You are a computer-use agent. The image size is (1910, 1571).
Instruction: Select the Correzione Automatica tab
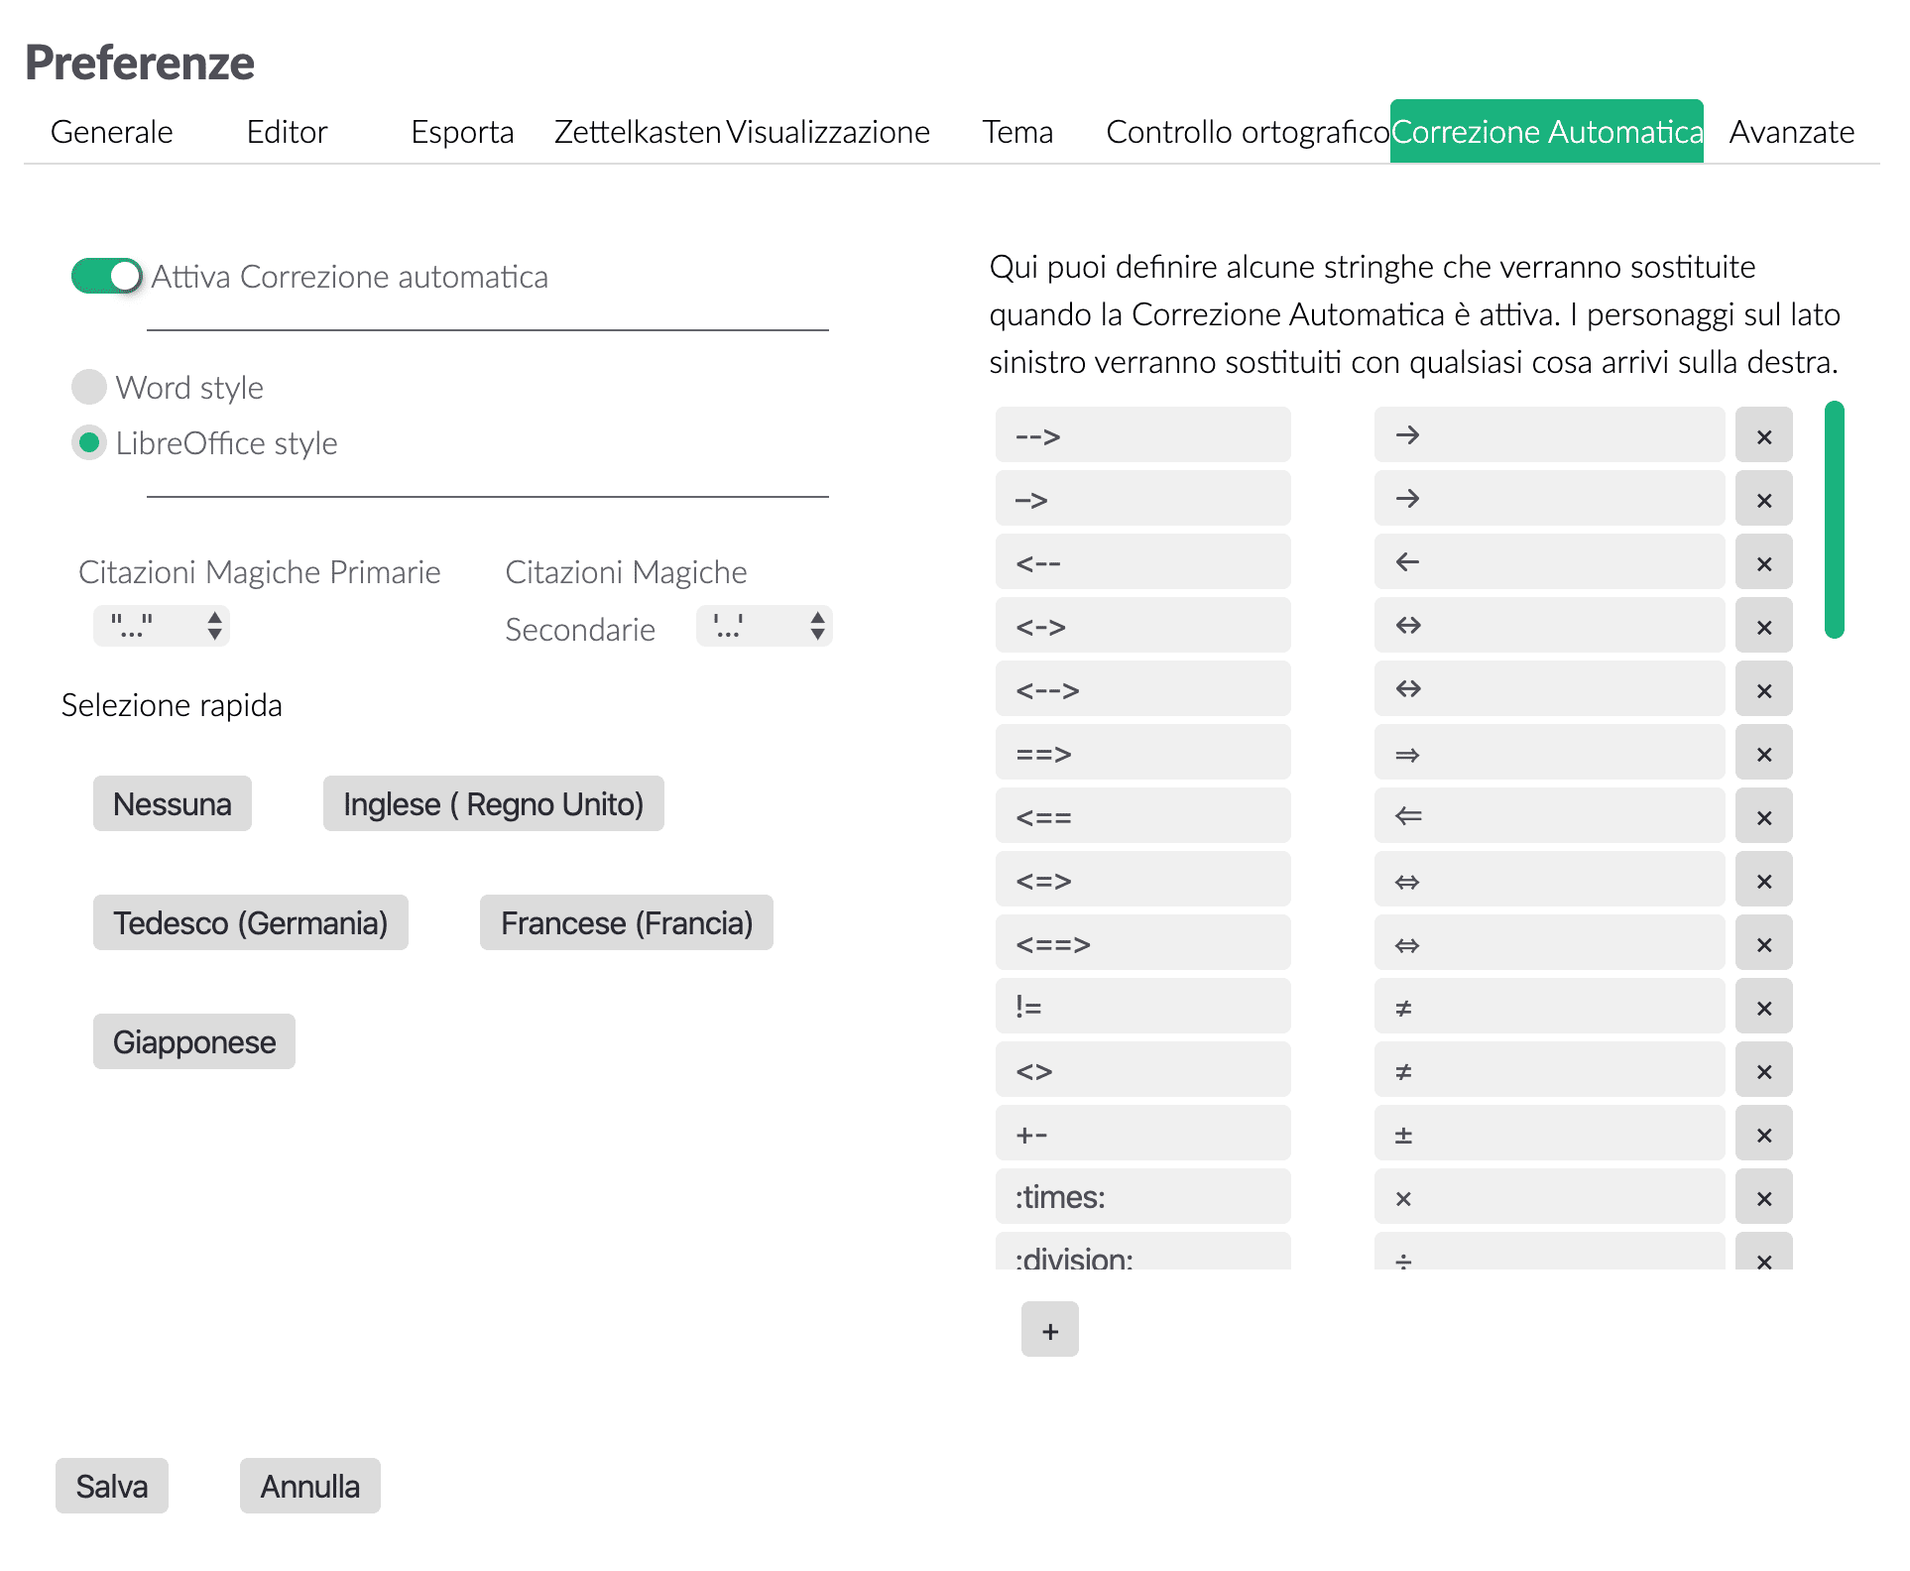[1547, 132]
